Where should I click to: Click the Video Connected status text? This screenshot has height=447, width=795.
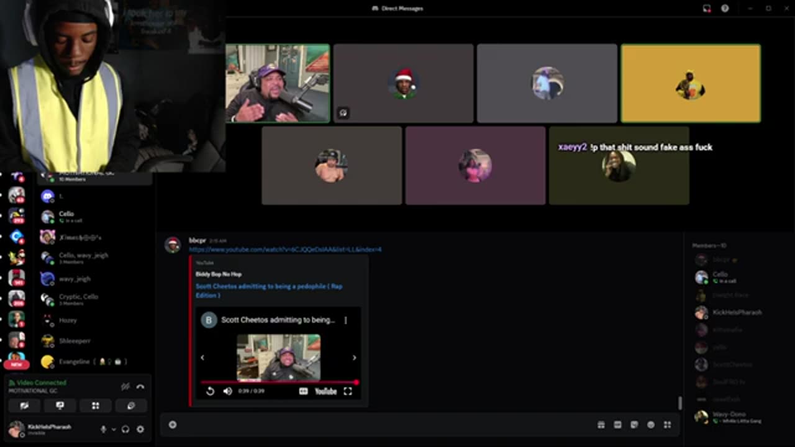tap(42, 383)
